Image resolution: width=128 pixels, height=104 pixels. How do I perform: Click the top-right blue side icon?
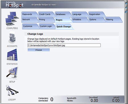click(126, 3)
